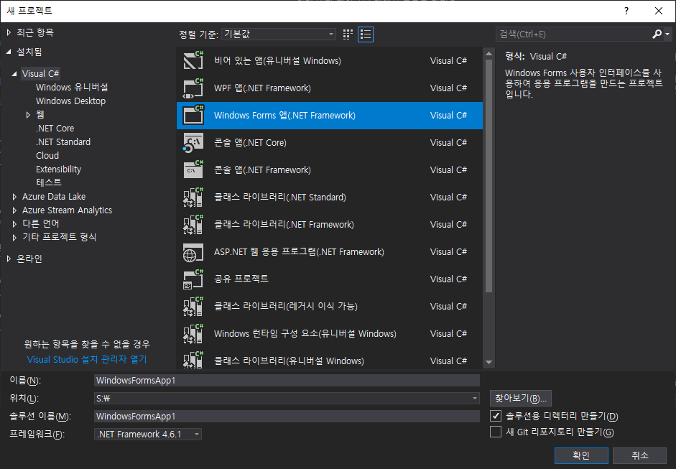Select Extensibility category

(x=59, y=169)
